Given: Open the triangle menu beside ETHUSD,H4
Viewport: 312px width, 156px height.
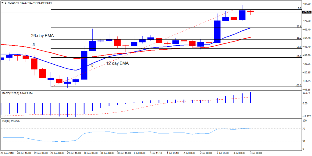Looking at the screenshot, I should click(2, 3).
